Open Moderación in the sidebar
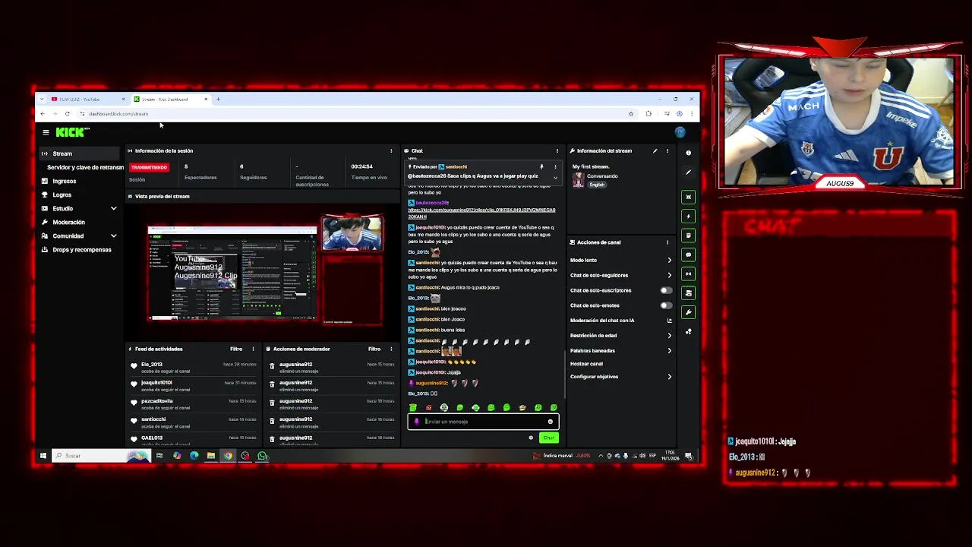The image size is (972, 547). click(68, 222)
